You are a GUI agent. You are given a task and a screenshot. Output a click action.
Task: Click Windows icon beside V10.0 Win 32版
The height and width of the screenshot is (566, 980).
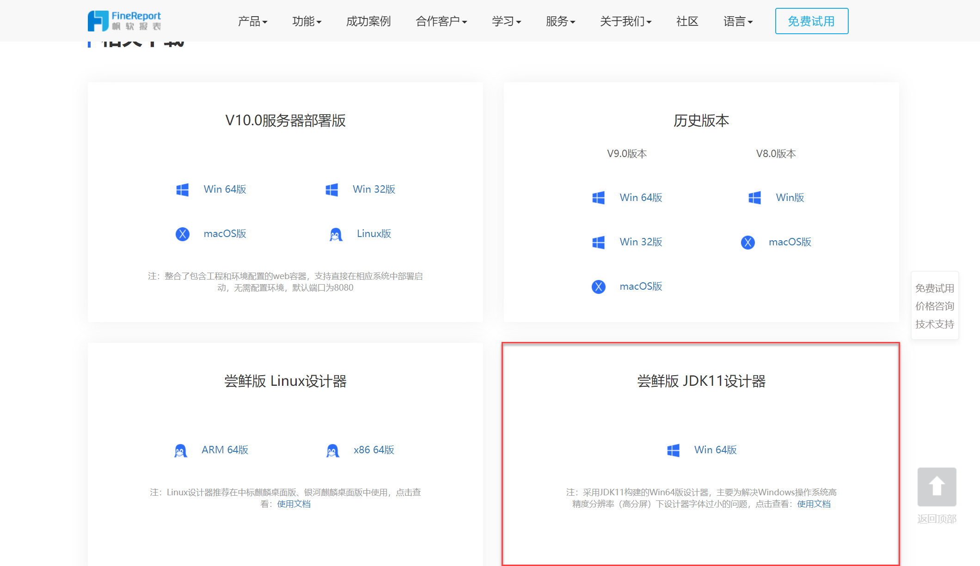click(331, 189)
